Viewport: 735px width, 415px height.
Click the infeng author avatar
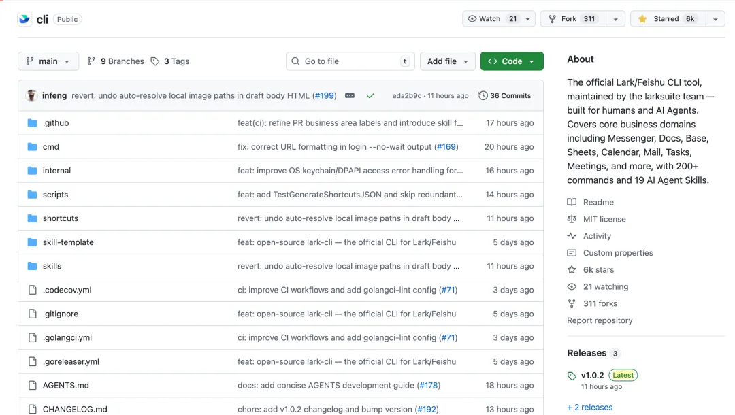tap(31, 96)
